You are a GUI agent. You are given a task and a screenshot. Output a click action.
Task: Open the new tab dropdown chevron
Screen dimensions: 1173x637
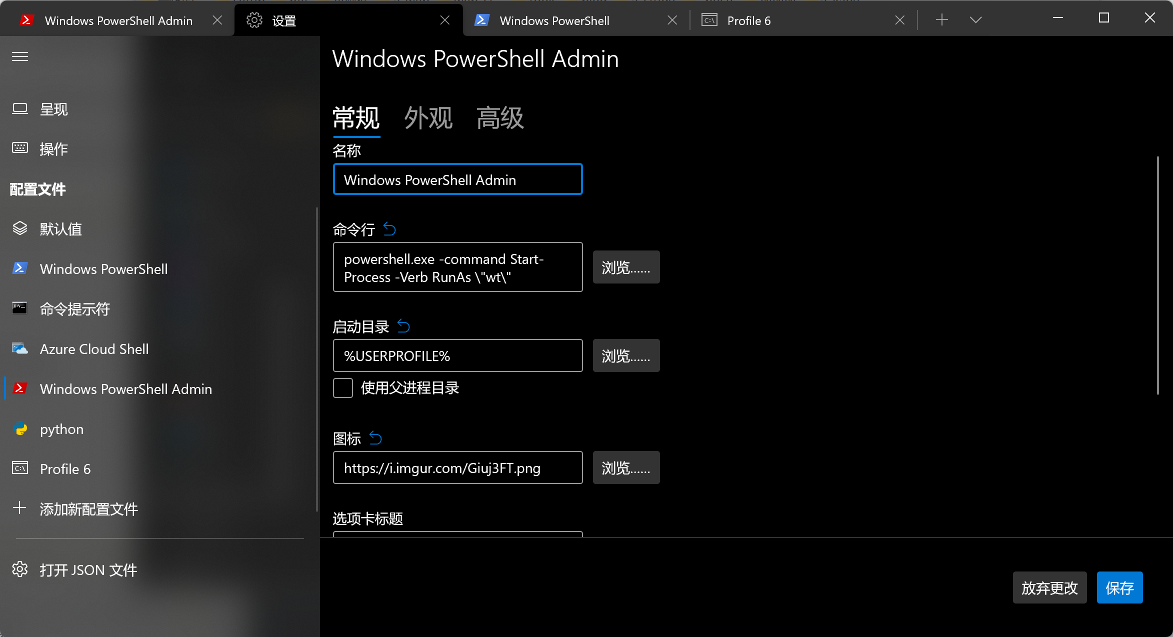[975, 20]
